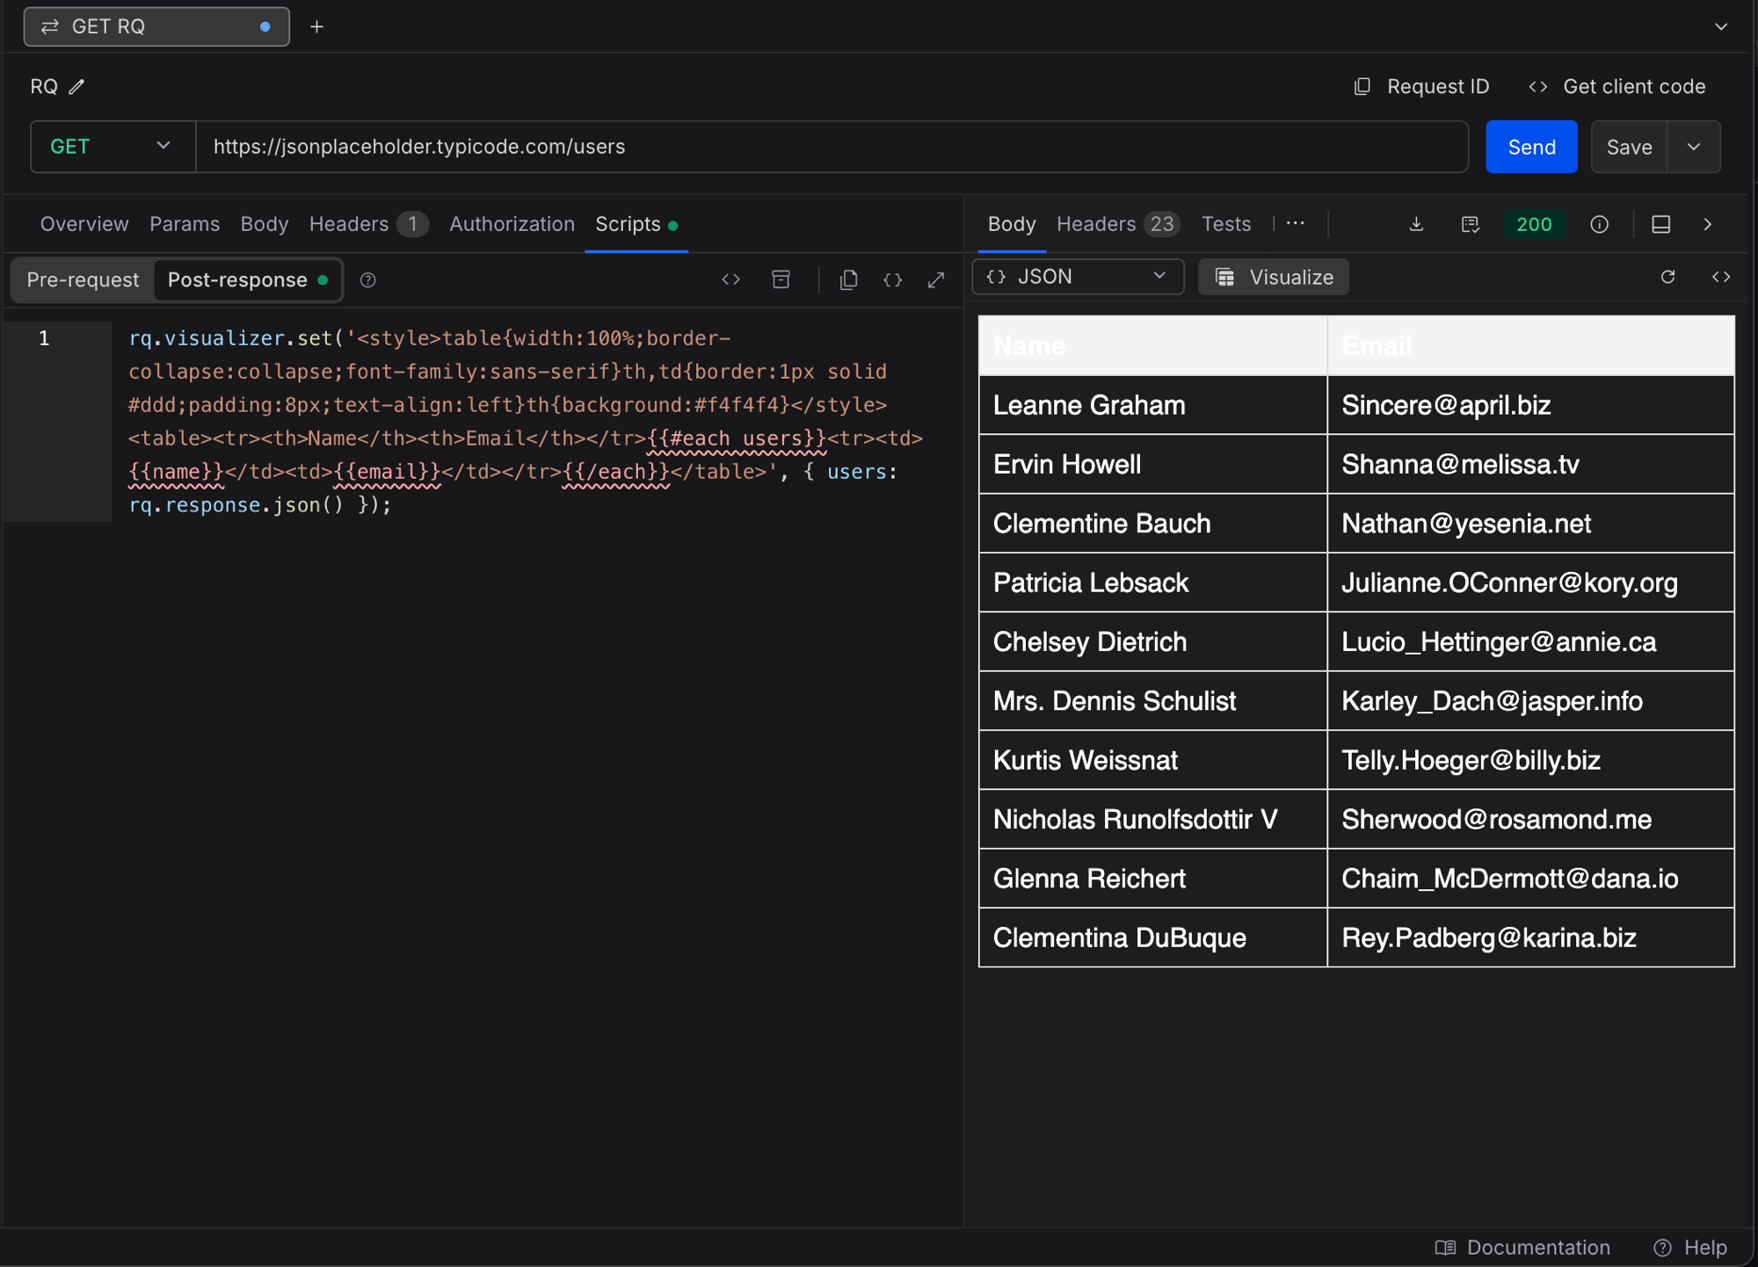1758x1267 pixels.
Task: Click Request ID label
Action: click(x=1438, y=87)
